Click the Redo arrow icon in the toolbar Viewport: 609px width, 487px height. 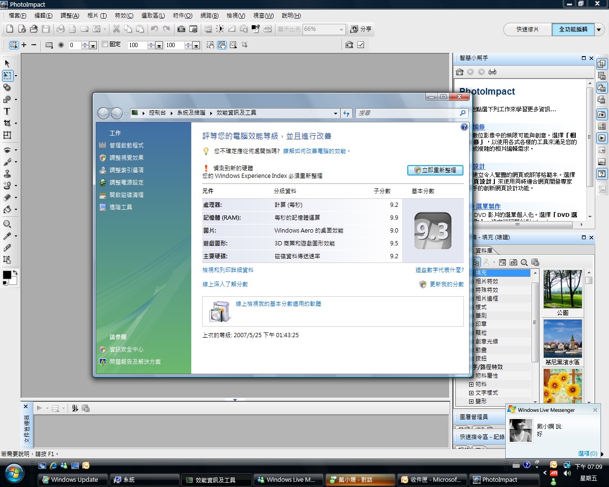(x=167, y=29)
